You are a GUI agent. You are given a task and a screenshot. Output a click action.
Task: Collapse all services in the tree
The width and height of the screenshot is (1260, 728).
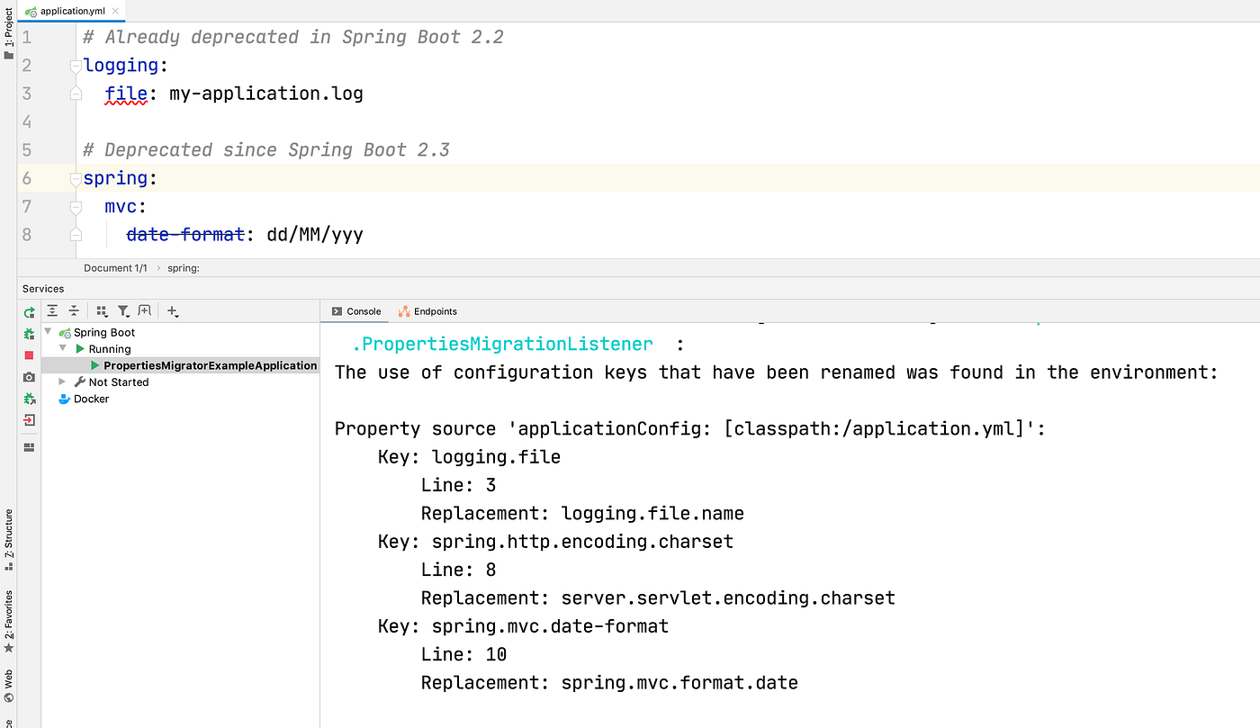[74, 311]
